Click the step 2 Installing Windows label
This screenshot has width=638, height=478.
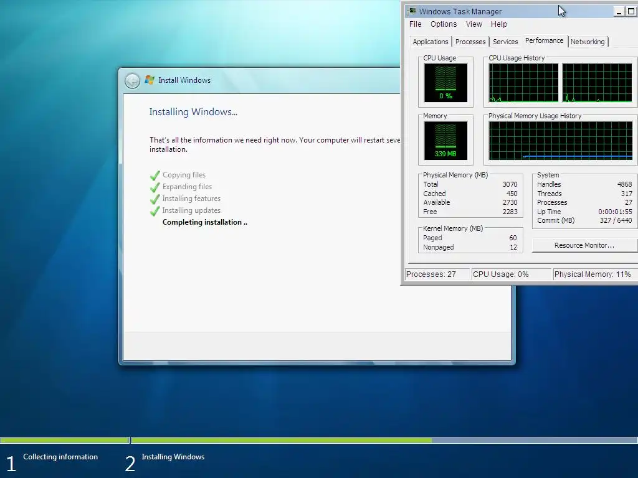pyautogui.click(x=173, y=457)
